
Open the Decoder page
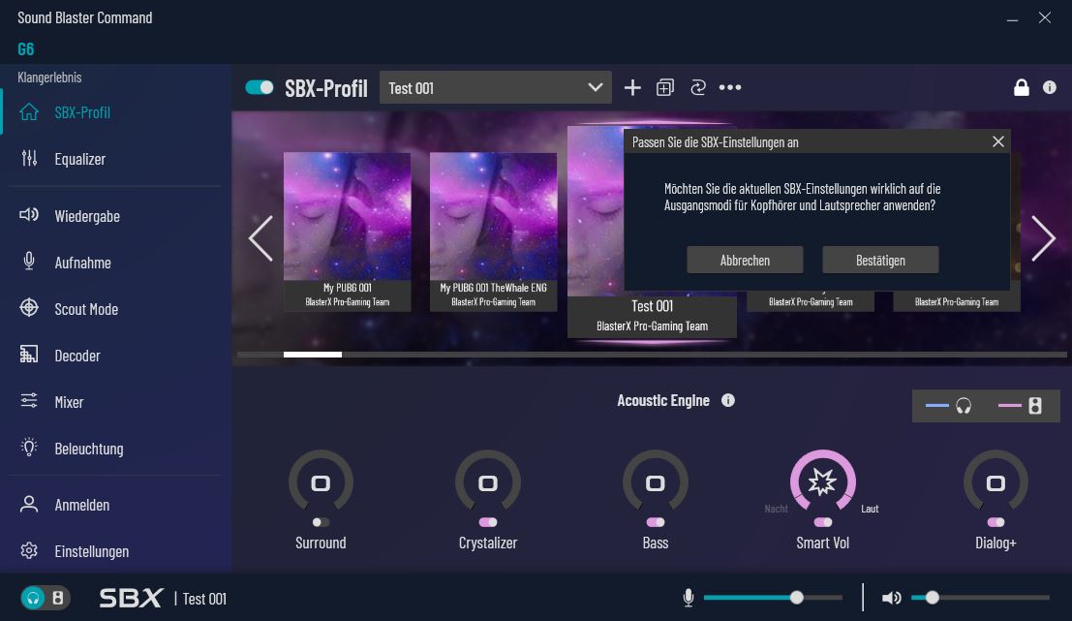[116, 356]
